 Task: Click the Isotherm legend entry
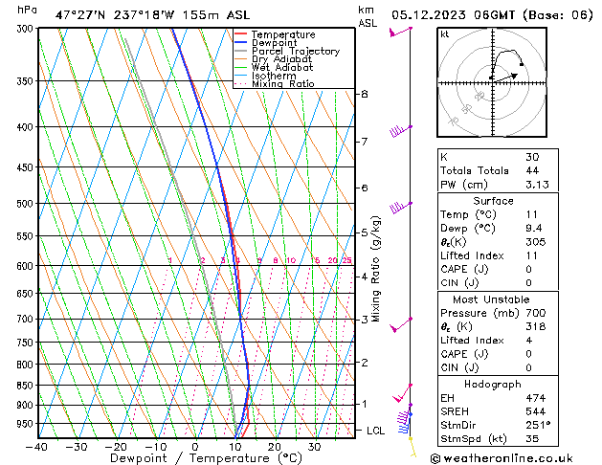pos(265,76)
